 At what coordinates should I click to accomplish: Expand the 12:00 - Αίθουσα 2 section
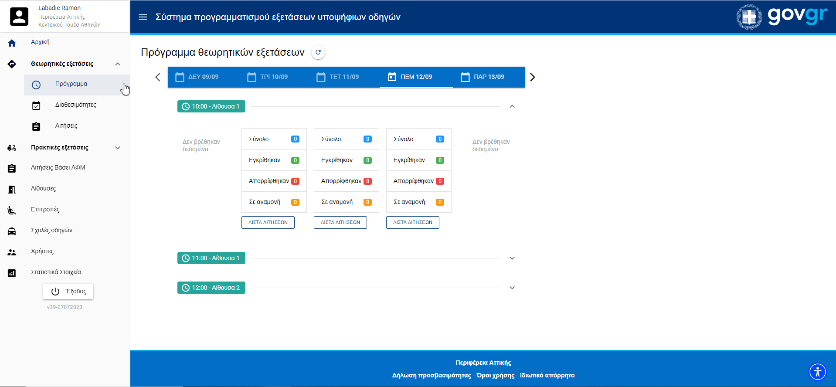click(512, 288)
